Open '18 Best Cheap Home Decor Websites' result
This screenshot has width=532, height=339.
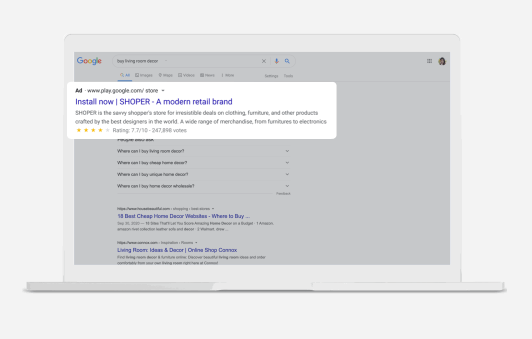tap(183, 216)
